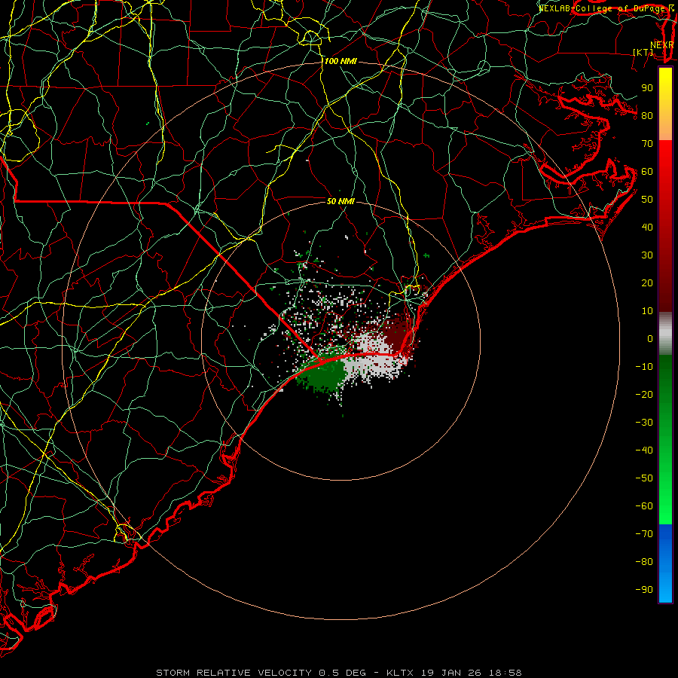
Task: Click the -50 value on the velocity scale
Action: click(x=644, y=478)
